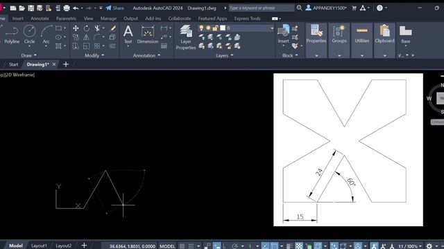Open the Parametric ribbon tab
This screenshot has height=249, width=444.
pos(67,19)
